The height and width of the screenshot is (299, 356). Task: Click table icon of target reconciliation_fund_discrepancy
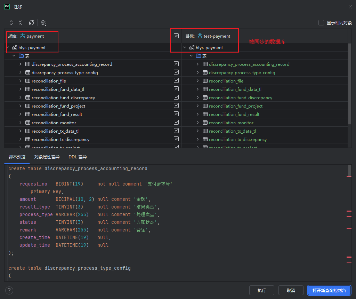[x=205, y=97]
